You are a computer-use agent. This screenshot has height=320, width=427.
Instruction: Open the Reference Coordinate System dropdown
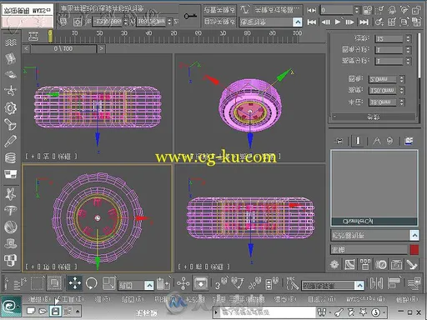[136, 285]
